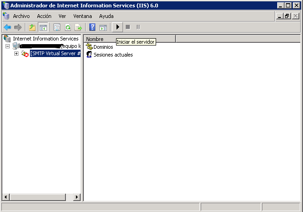The image size is (303, 212).
Task: Toggle the action pane toolbar icon
Action: point(103,27)
